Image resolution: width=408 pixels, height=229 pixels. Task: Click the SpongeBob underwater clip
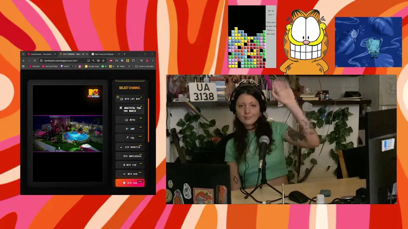pos(368,42)
